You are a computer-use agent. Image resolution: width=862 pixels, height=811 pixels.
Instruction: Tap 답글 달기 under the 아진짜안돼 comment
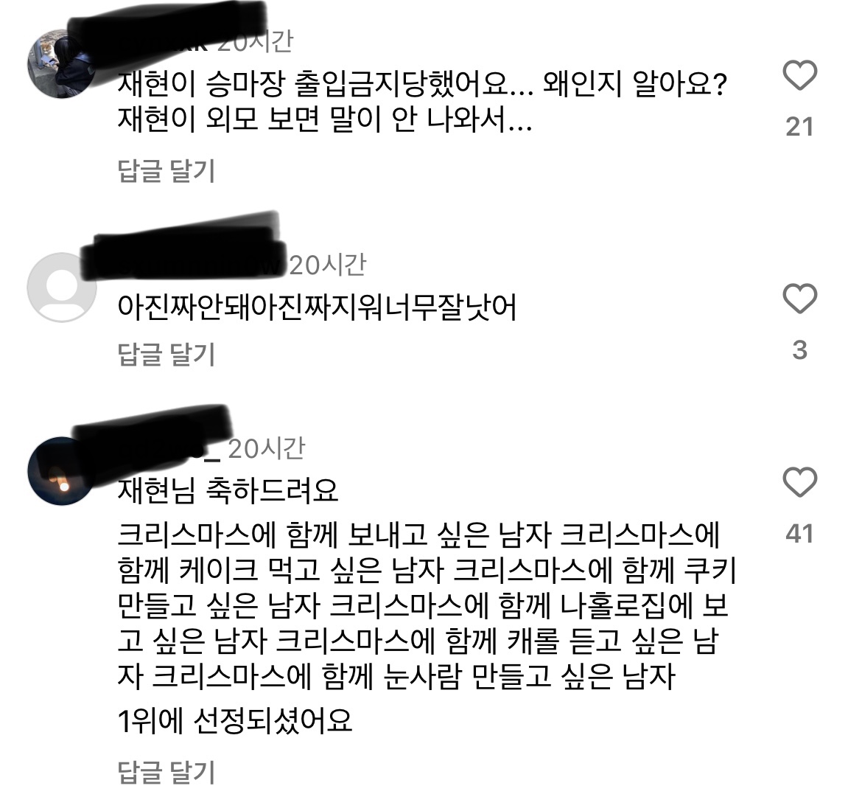pos(166,354)
